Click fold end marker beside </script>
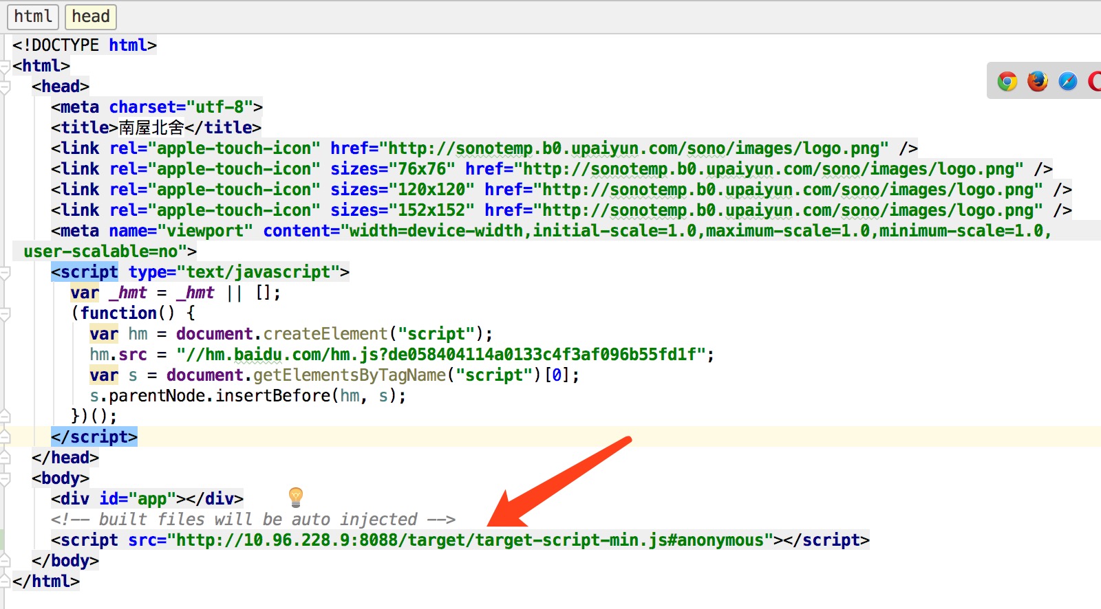1101x609 pixels. (5, 436)
